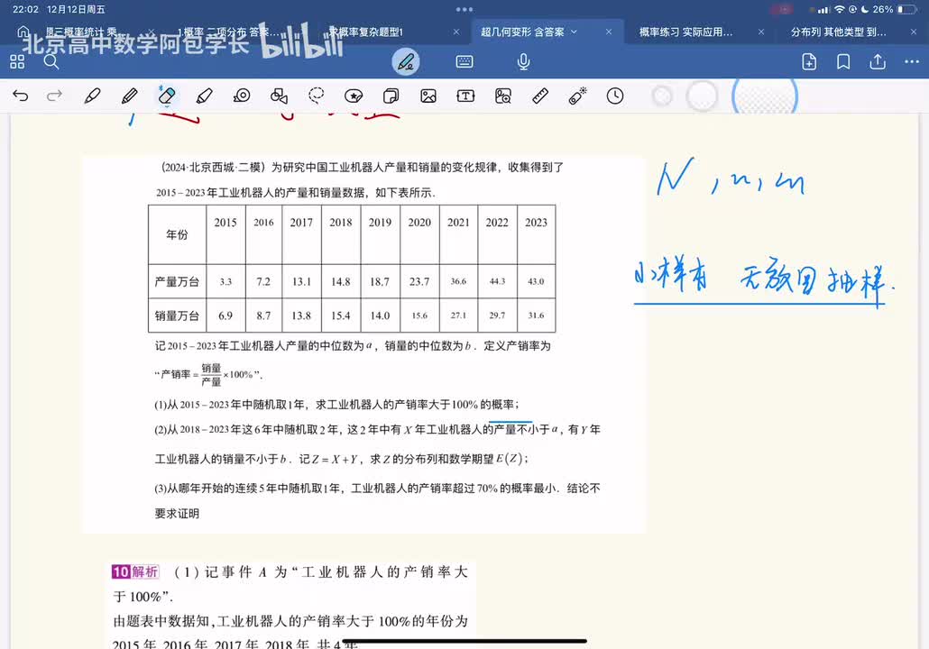
Task: Close the 超几何变形 含答案 tab
Action: pyautogui.click(x=609, y=32)
